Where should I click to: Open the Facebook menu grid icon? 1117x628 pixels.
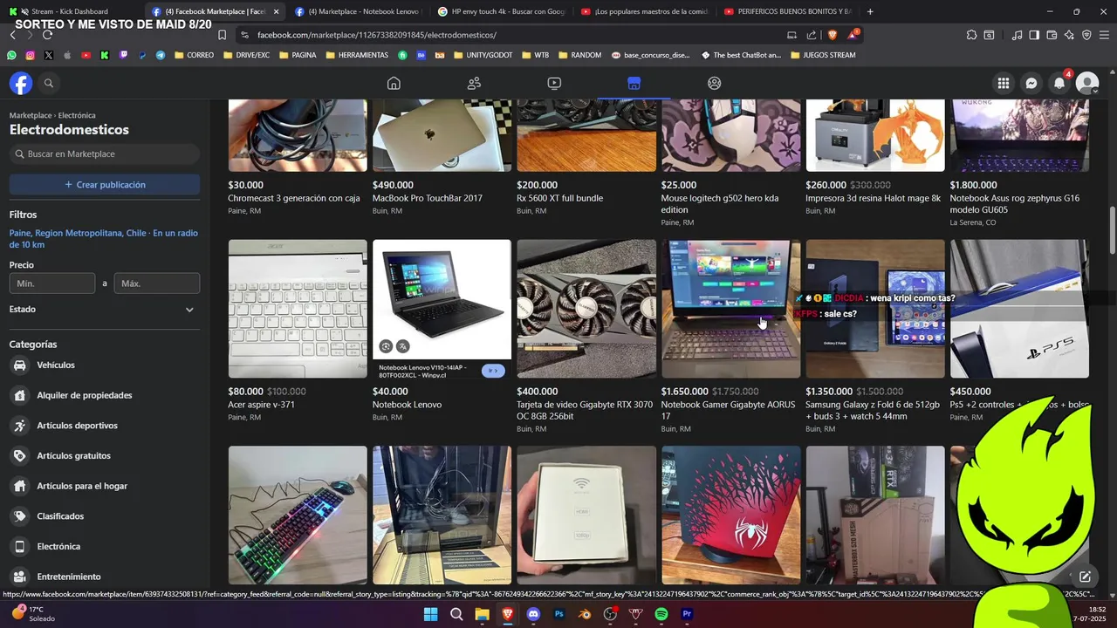1004,83
